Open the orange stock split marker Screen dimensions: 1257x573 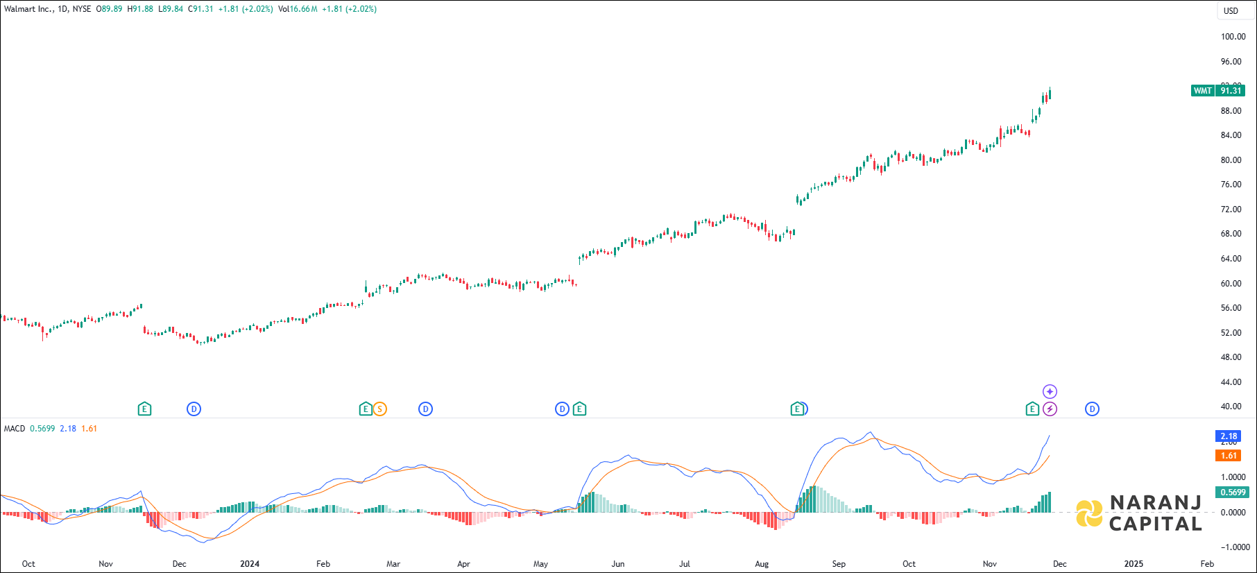pyautogui.click(x=379, y=409)
